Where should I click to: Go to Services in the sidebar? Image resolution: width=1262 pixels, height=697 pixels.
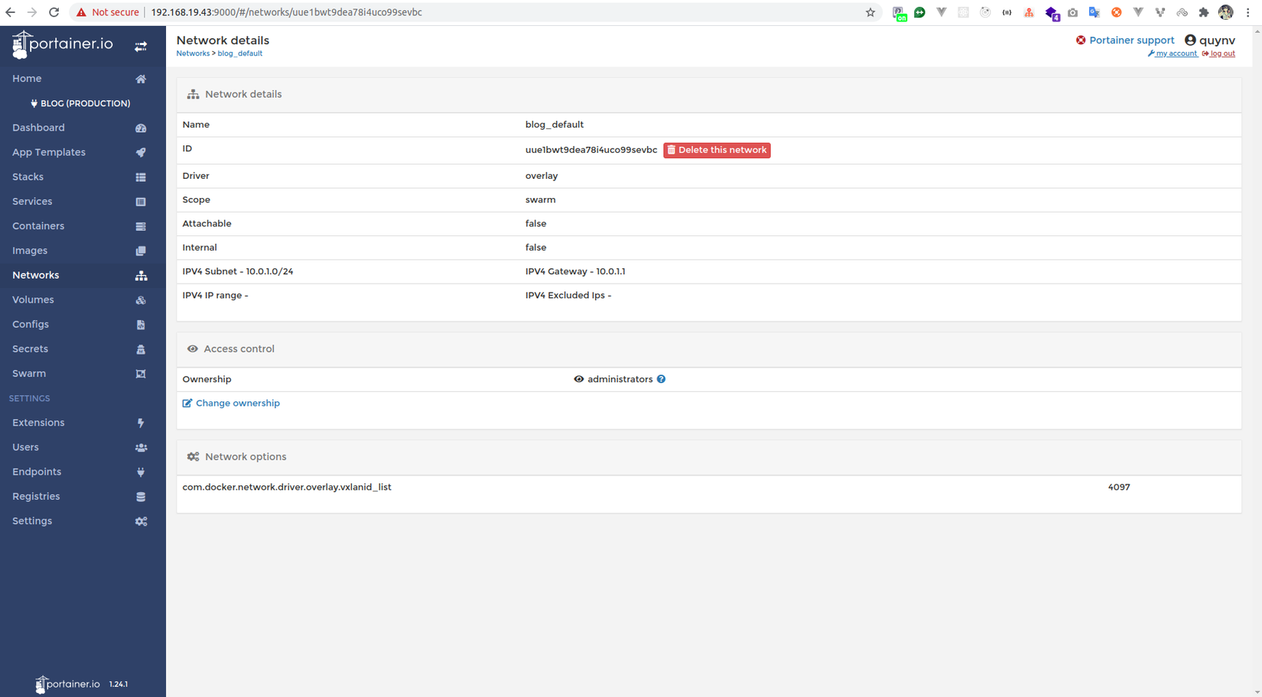[x=32, y=202]
